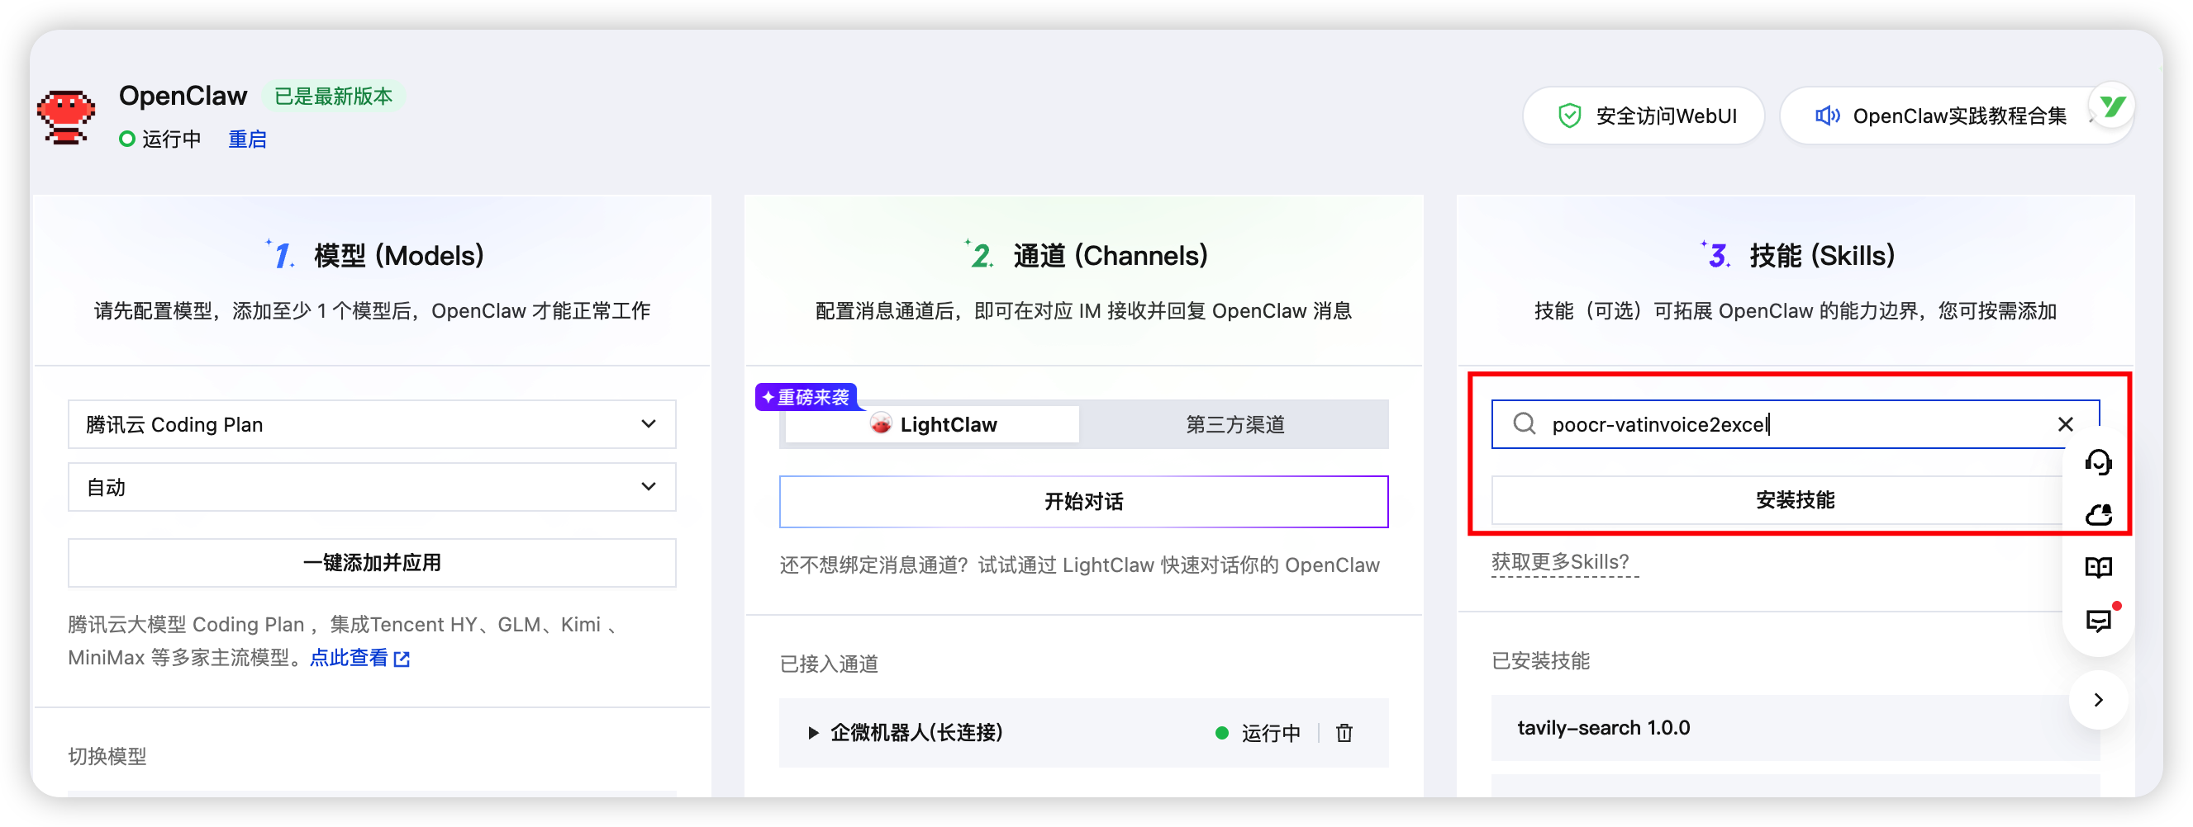This screenshot has height=827, width=2193.
Task: Click the 已是最新版本 version badge
Action: coord(333,96)
